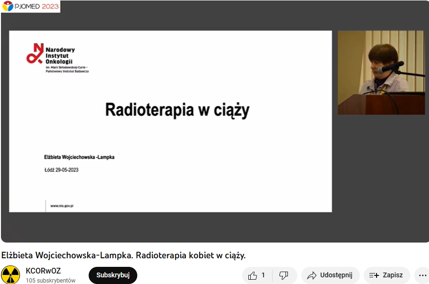Dislike the video with thumbs-down icon
This screenshot has width=429, height=284.
(x=284, y=275)
